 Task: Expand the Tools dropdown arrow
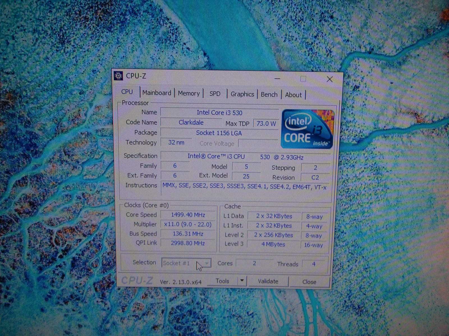click(242, 281)
